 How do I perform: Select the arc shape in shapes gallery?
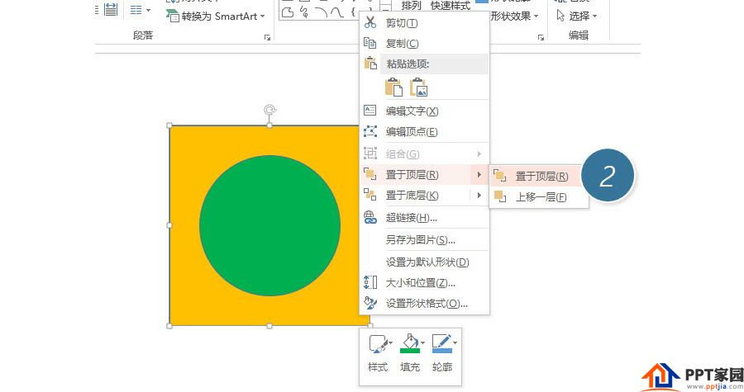click(x=322, y=12)
